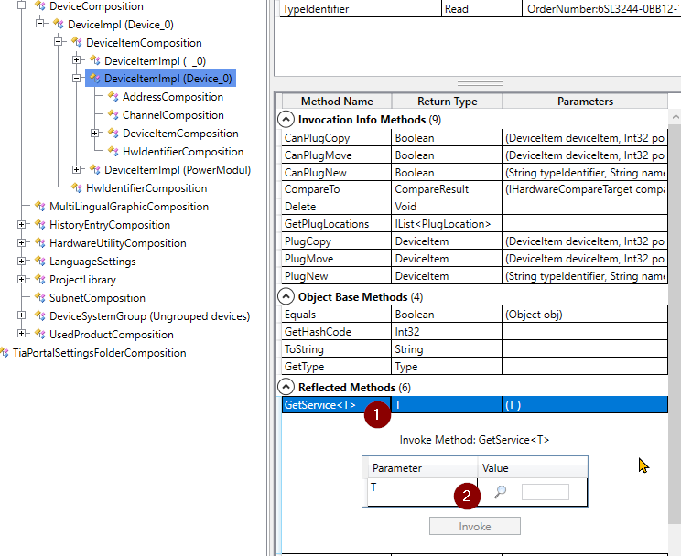Click the HardwareUtilityComposition node icon

coord(40,242)
